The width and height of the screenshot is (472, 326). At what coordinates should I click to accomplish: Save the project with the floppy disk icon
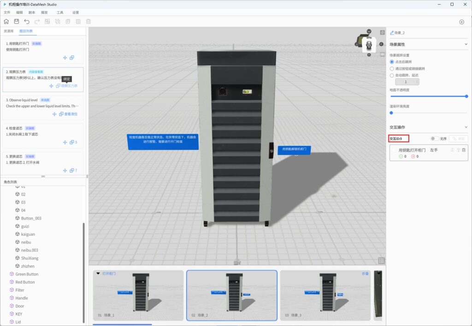tap(17, 22)
